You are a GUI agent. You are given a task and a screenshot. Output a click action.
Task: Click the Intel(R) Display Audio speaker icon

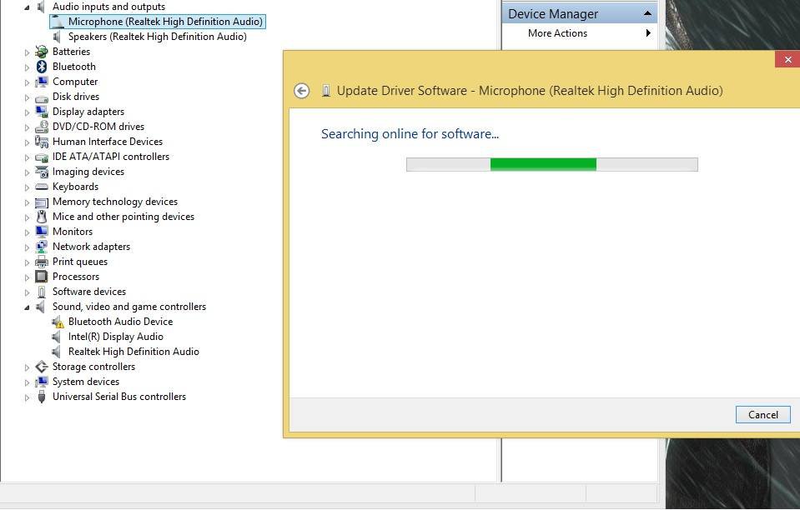point(57,337)
